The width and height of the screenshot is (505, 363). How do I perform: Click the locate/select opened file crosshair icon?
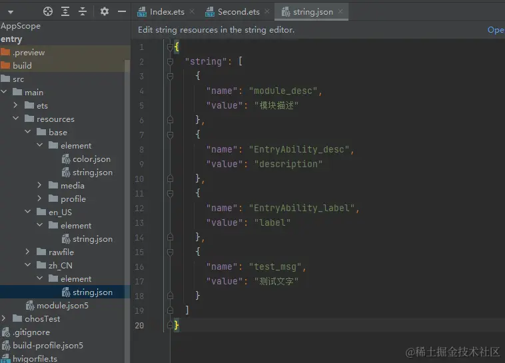48,11
